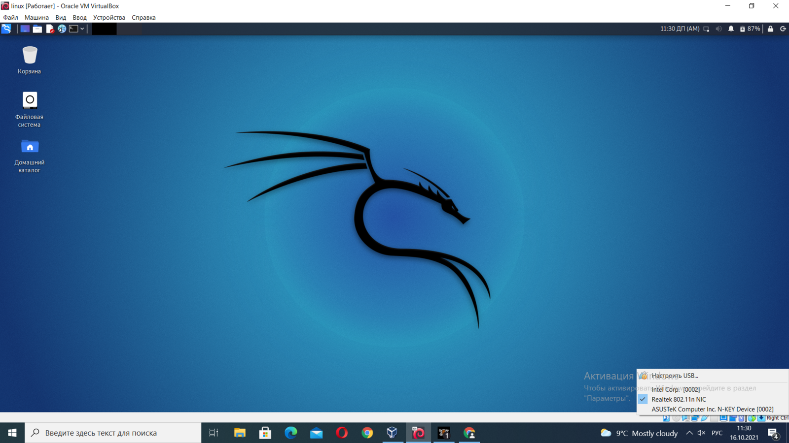Open the Машина menu
Viewport: 789px width, 443px height.
coord(36,17)
